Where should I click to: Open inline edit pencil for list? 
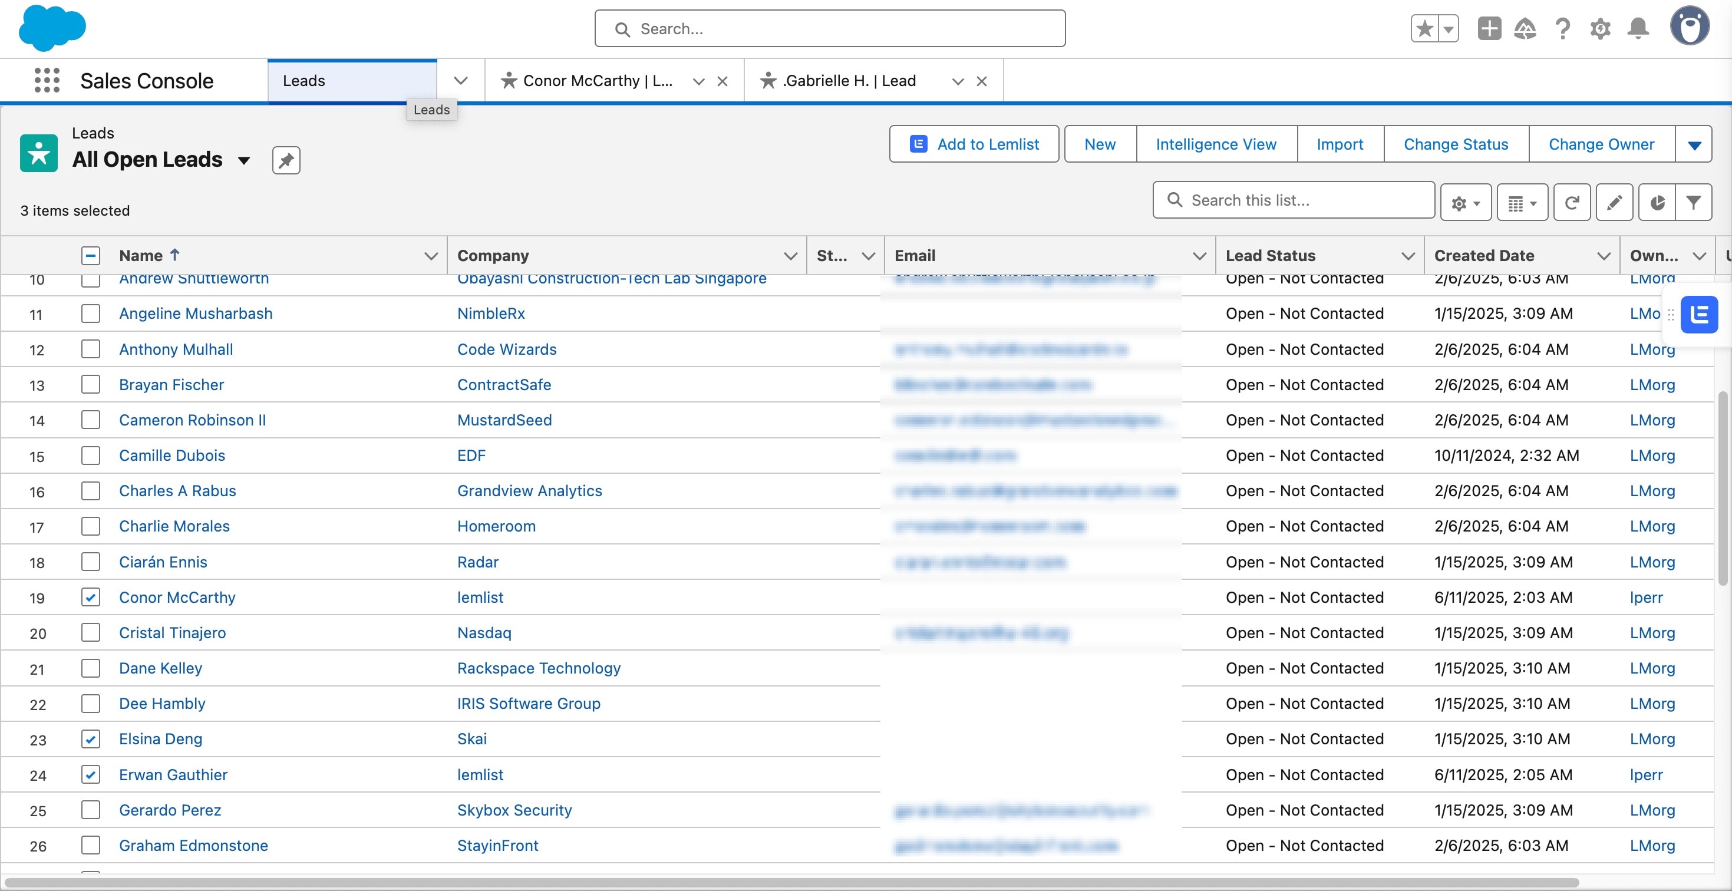(1614, 202)
